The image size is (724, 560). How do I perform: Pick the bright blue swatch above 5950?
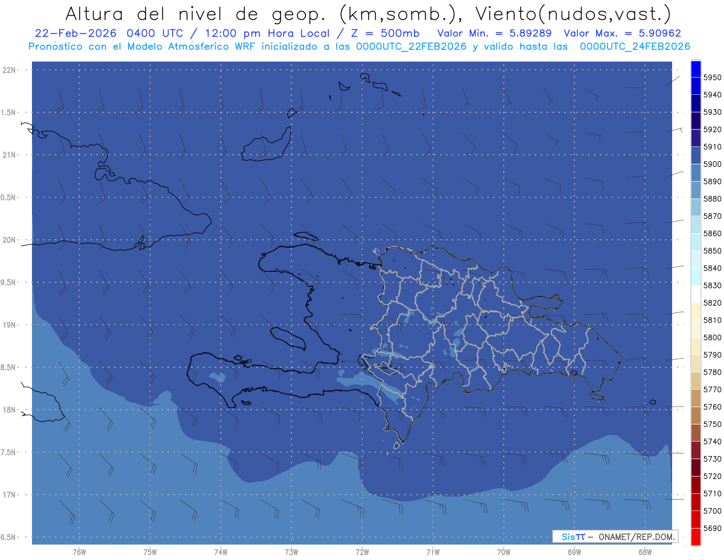(696, 69)
